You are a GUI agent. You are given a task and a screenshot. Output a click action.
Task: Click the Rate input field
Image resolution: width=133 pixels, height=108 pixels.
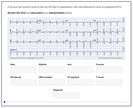click(x=24, y=70)
